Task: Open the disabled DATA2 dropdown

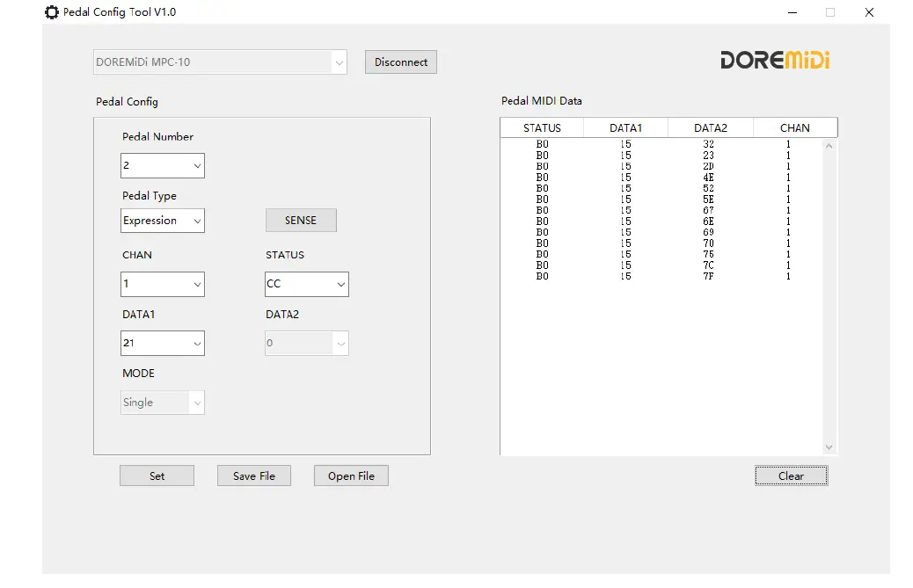Action: click(x=307, y=343)
